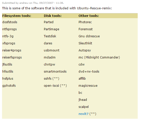146x120 pixels.
Task: Click on Gnu ddrescue text
Action: [x=89, y=36]
